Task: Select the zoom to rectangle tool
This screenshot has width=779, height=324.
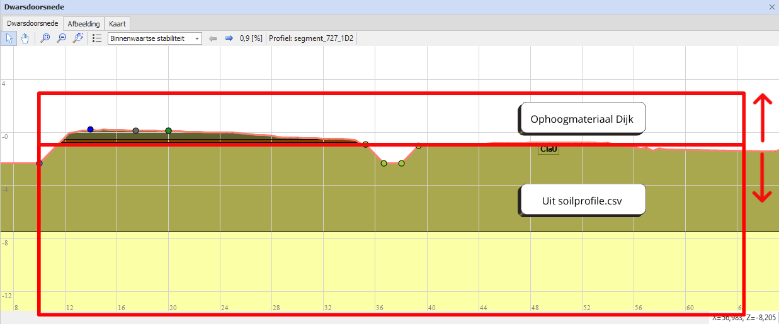Action: [x=77, y=38]
